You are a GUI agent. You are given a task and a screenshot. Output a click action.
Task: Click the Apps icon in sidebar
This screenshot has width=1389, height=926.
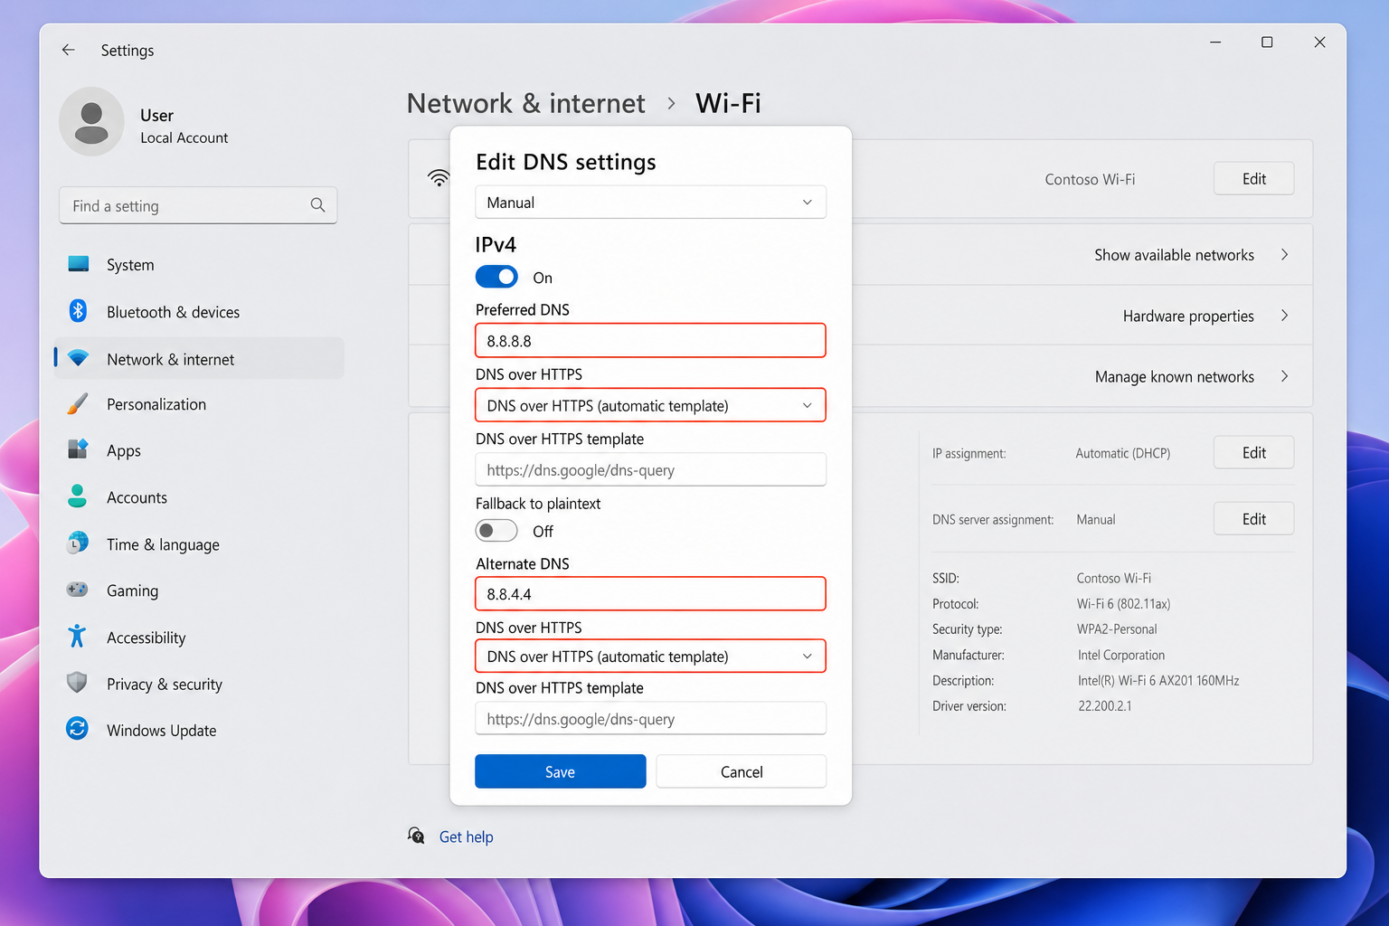point(78,449)
